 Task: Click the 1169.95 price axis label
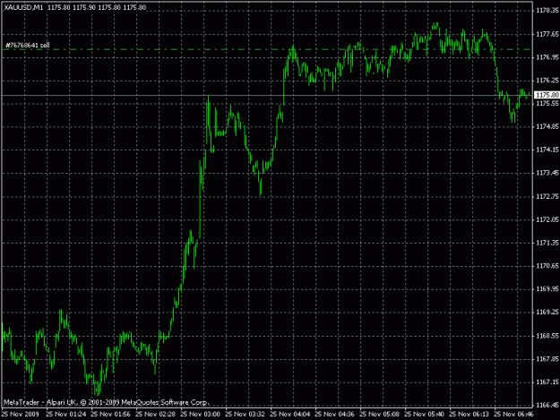click(547, 289)
